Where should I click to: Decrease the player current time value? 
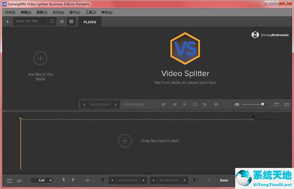click(x=84, y=104)
